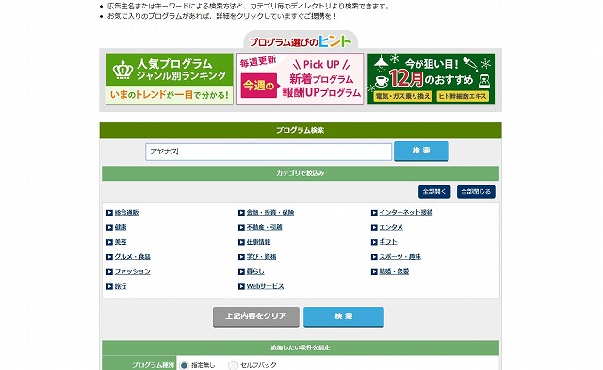This screenshot has height=370, width=603.
Task: Click the arrow icon next to Webサービス
Action: 241,286
